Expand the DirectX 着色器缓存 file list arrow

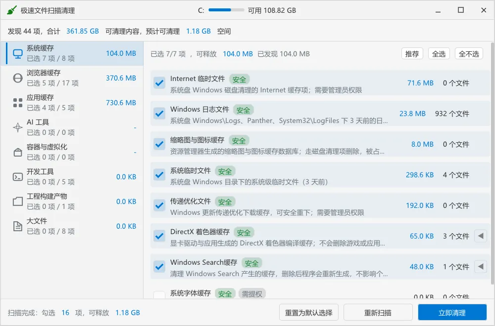[481, 236]
